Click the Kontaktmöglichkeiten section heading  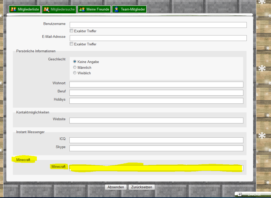tap(33, 112)
